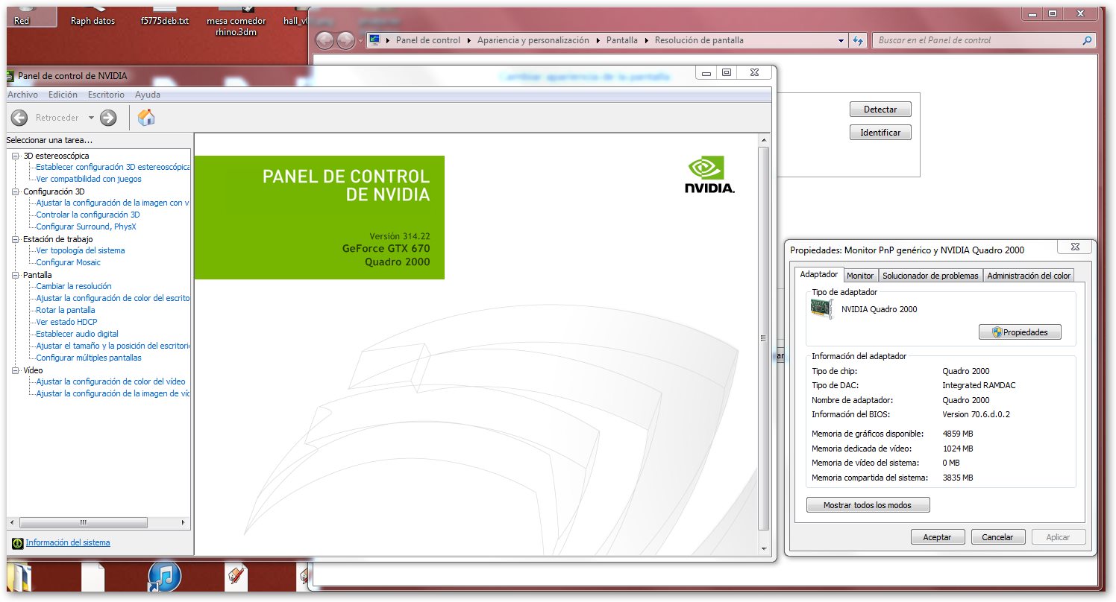The image size is (1116, 602).
Task: Click the Identificar button
Action: 880,133
